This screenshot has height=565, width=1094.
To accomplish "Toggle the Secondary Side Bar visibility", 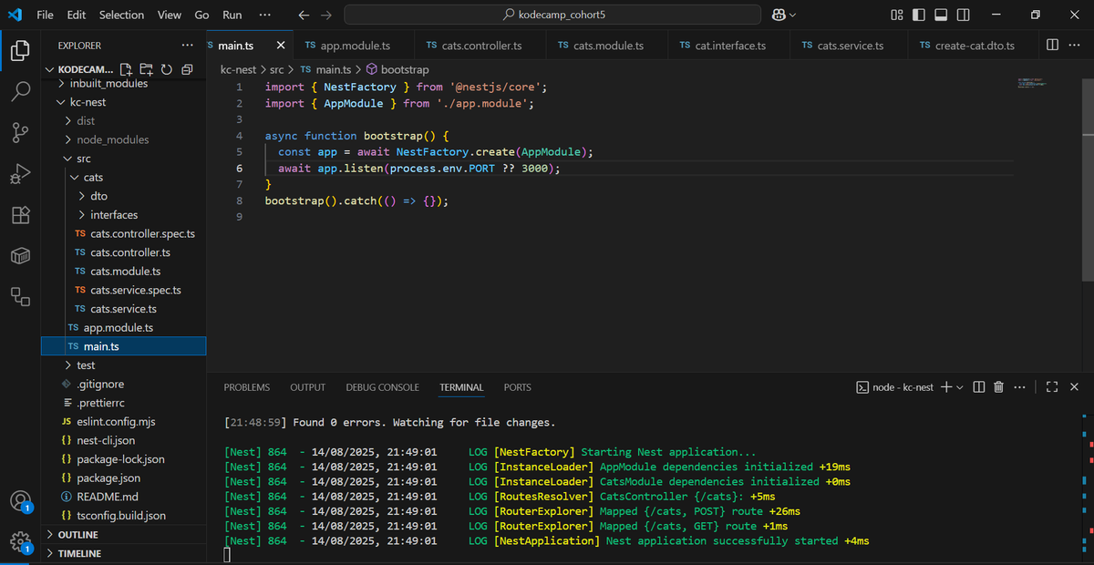I will pyautogui.click(x=964, y=15).
